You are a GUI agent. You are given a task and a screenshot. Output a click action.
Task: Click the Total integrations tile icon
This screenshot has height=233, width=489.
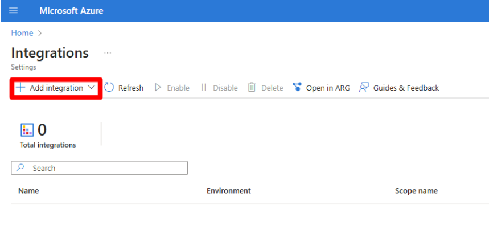27,130
